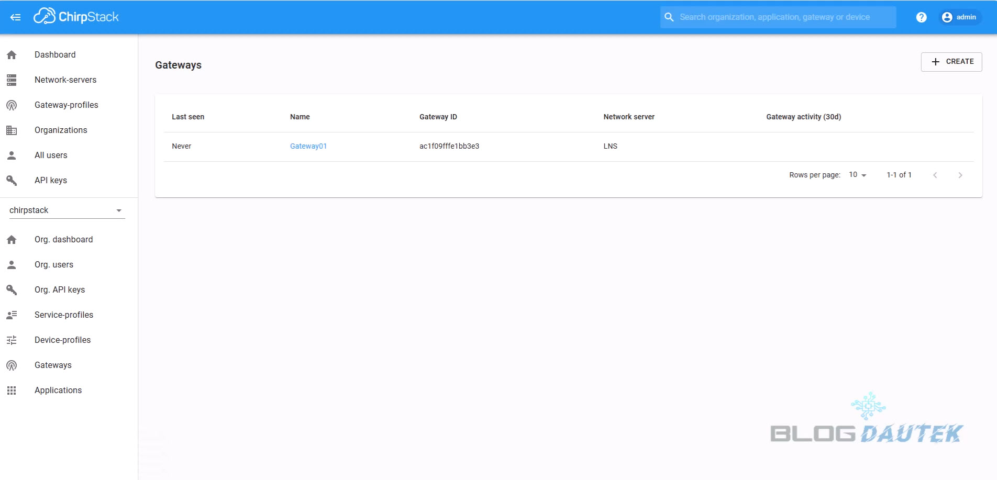Open the Gateway01 link
Image resolution: width=997 pixels, height=480 pixels.
coord(308,146)
